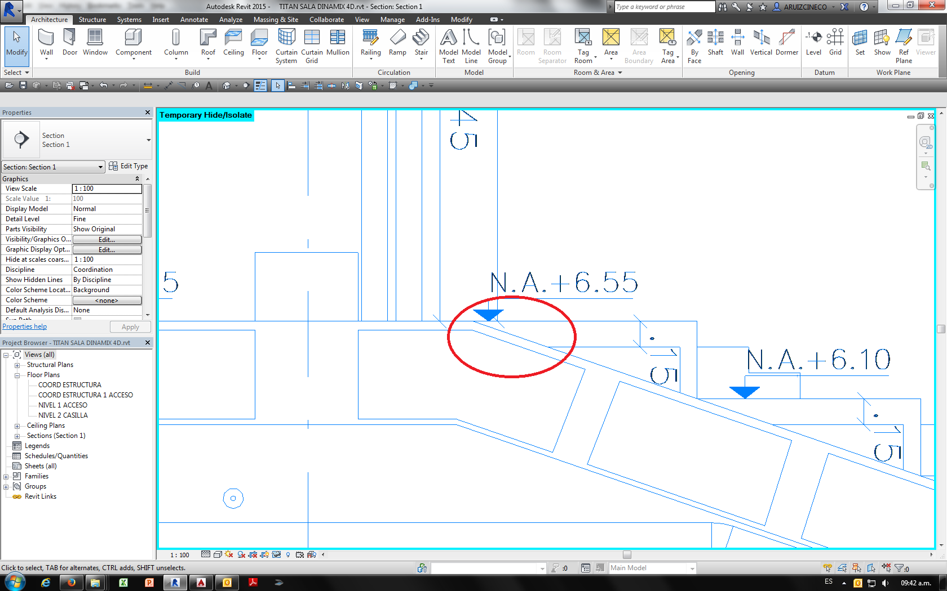Open the Main Model dropdown
947x591 pixels.
pyautogui.click(x=692, y=567)
